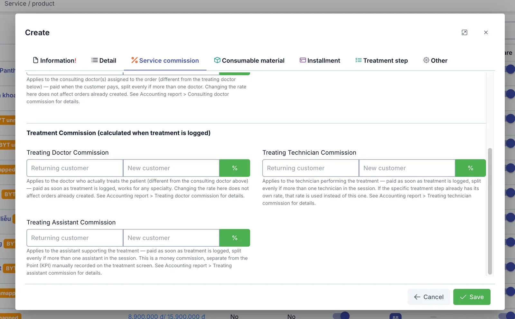Click the dialog vertical scrollbar

[x=490, y=211]
